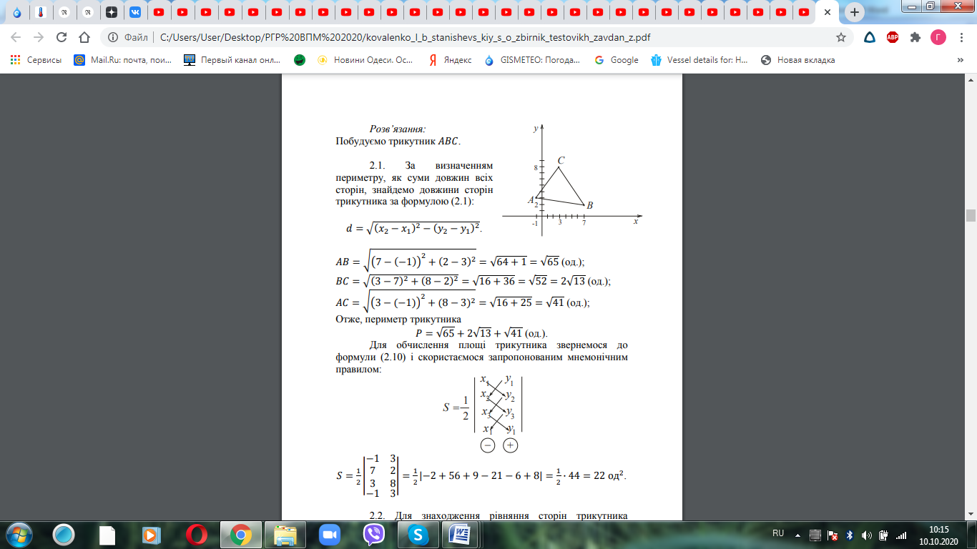Click the vertical scrollbar thumb
Viewport: 977px width, 549px height.
971,216
